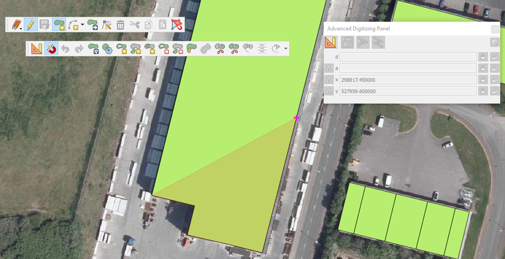
Task: Click the Delete Selected trash icon
Action: click(120, 24)
